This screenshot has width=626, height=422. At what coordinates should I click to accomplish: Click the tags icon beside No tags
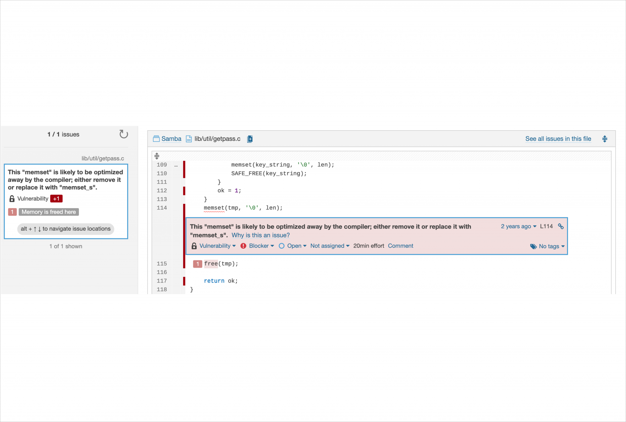coord(533,247)
